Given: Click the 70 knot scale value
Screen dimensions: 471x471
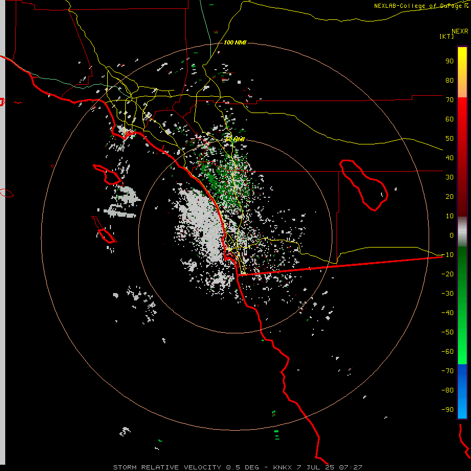Looking at the screenshot, I should click(450, 100).
